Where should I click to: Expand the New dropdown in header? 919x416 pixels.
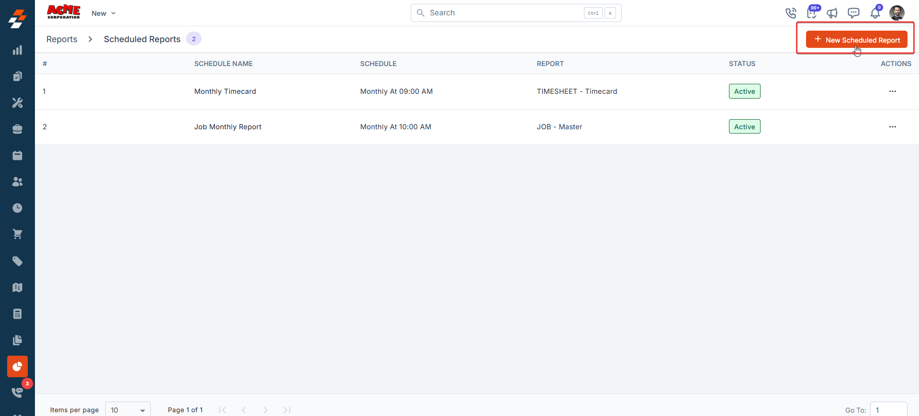(x=103, y=13)
